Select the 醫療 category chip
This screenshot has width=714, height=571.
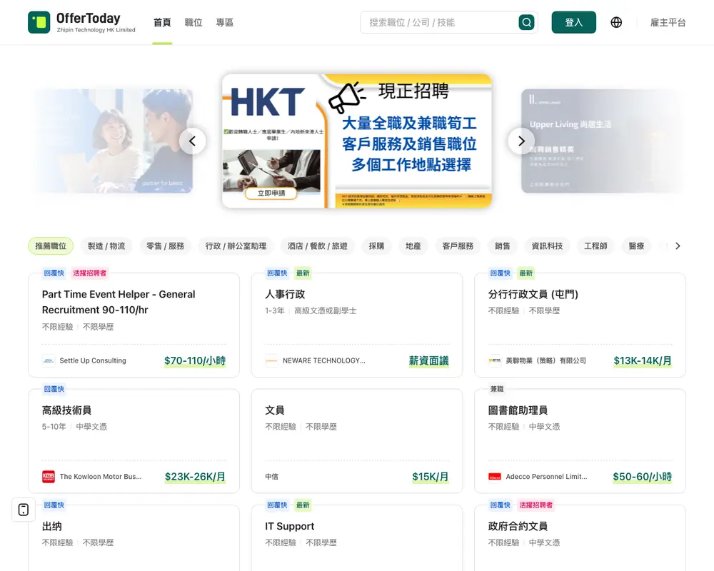(x=636, y=246)
